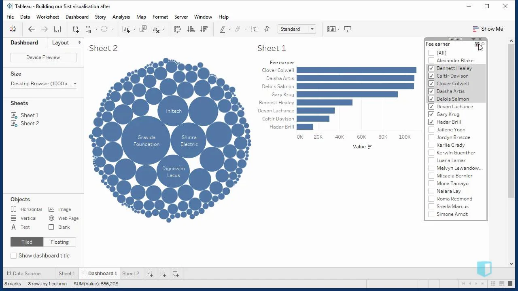Check the Alexander Blake checkbox
Screen dimensions: 518x291
tap(431, 61)
